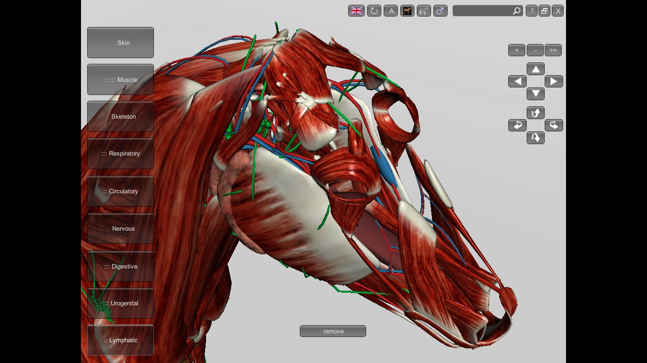Click the search input field

pyautogui.click(x=482, y=11)
